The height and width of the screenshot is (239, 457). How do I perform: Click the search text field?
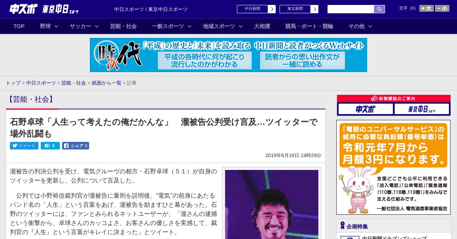coord(351,9)
